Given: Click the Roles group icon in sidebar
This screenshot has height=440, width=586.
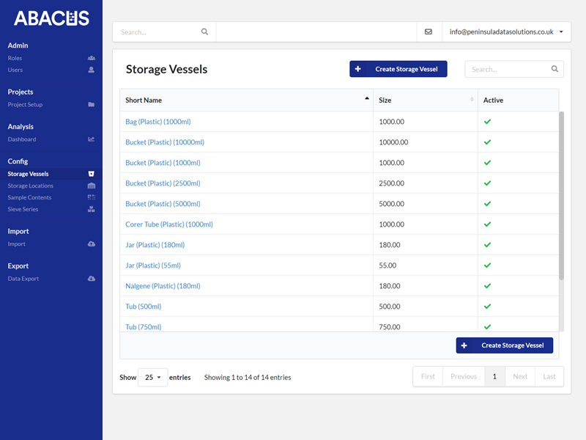Looking at the screenshot, I should click(91, 58).
